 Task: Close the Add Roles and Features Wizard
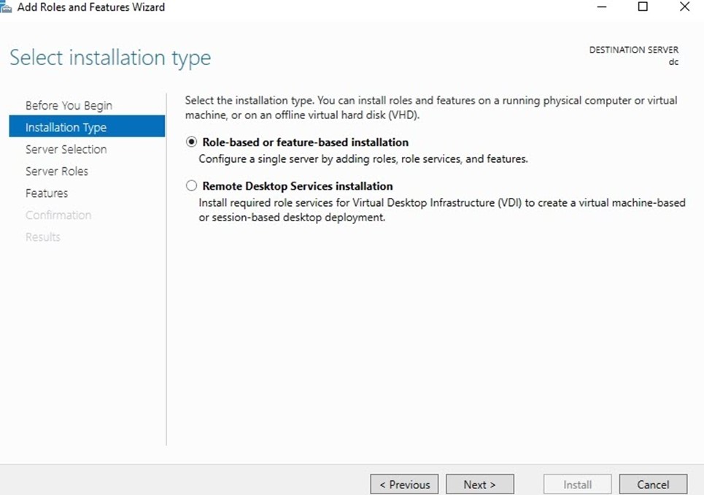[685, 7]
